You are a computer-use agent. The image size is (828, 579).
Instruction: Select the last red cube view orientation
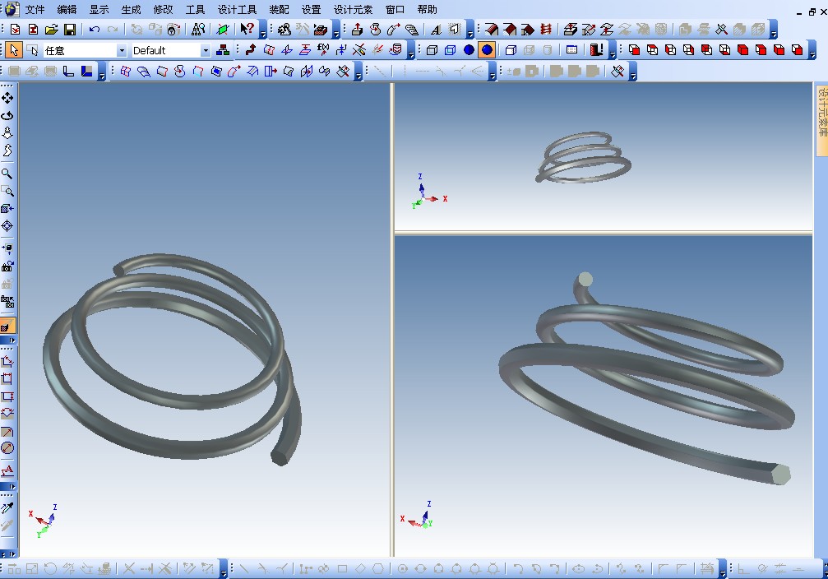(x=798, y=50)
